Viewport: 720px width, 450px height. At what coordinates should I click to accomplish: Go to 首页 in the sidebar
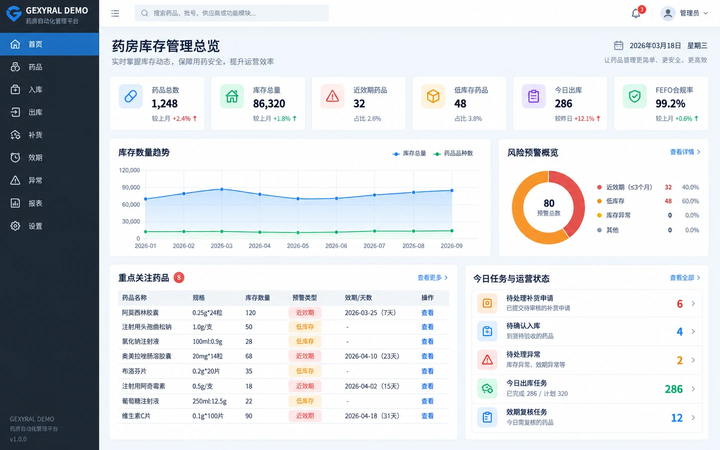(49, 44)
